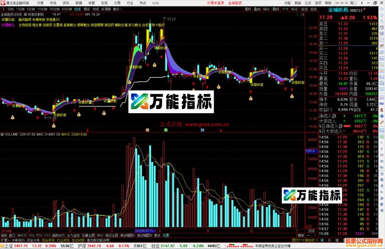Open the 交易 menu
The width and height of the screenshot is (385, 249).
coord(117,3)
